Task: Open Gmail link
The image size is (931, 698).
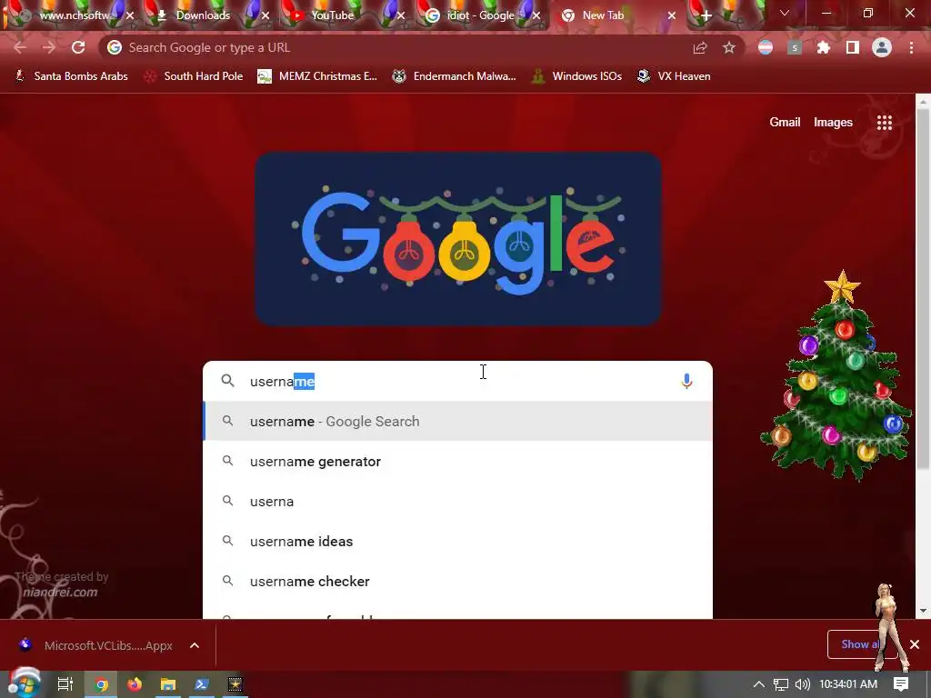Action: pyautogui.click(x=785, y=123)
